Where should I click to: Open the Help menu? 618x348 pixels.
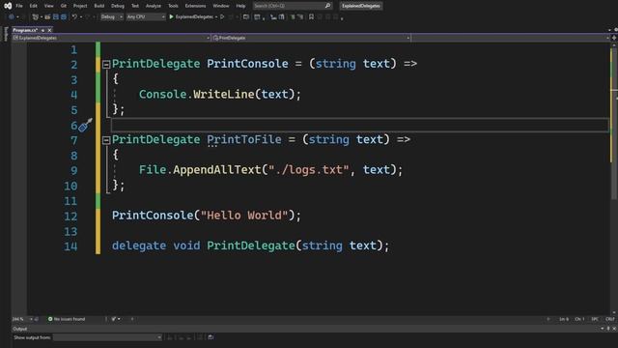coord(240,6)
